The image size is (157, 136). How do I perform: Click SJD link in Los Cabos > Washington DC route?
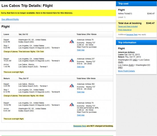[131, 65]
